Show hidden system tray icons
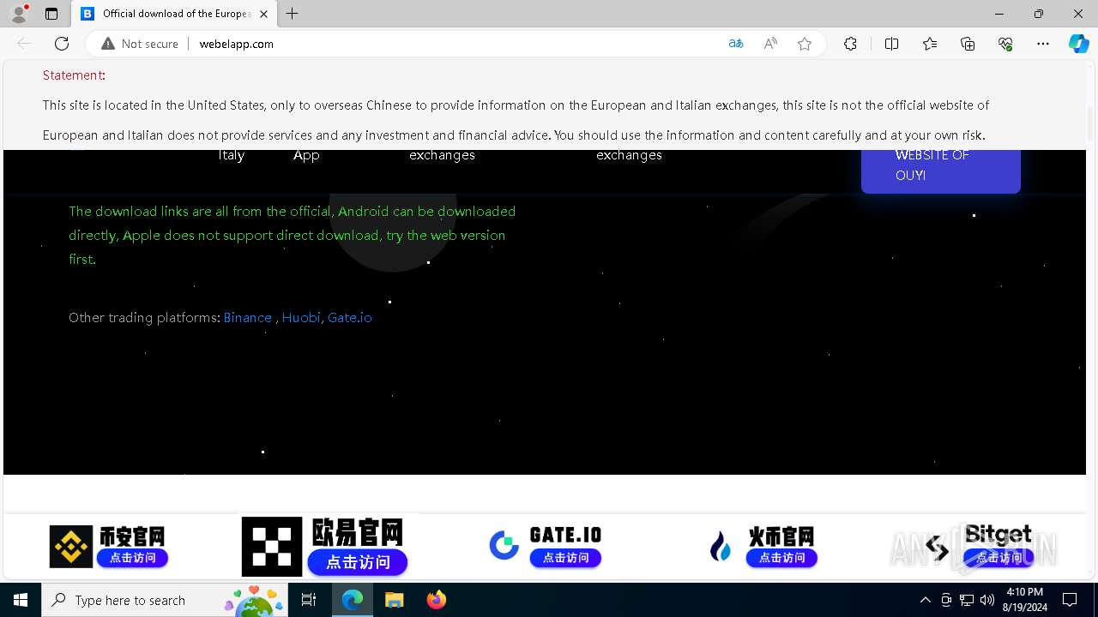 tap(925, 600)
